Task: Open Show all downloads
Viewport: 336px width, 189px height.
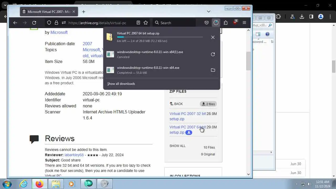Action: click(x=121, y=84)
